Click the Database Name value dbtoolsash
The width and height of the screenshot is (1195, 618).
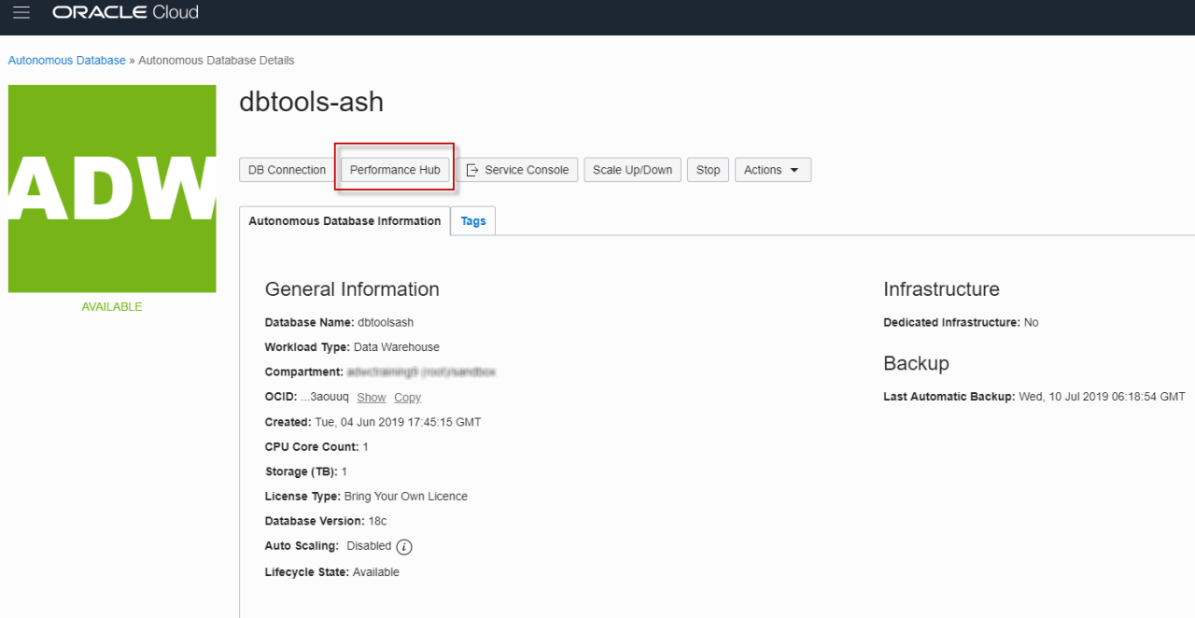[x=386, y=323]
